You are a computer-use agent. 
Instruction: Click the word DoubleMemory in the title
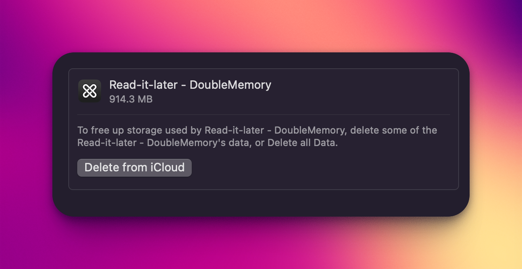pos(230,85)
